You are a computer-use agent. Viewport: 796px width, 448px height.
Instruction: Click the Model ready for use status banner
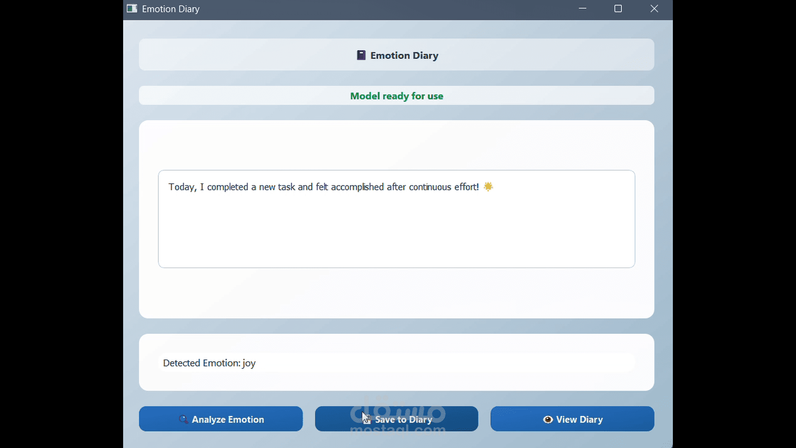396,96
